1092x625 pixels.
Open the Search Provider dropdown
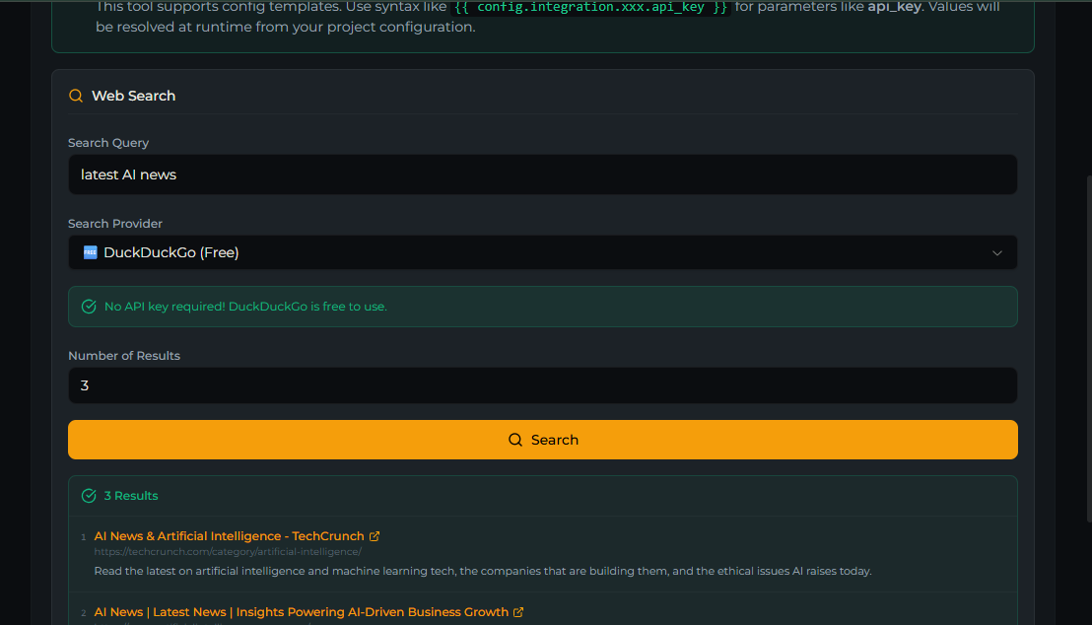(542, 252)
